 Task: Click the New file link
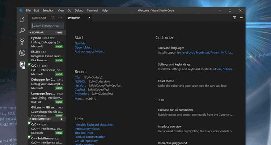click(x=80, y=43)
